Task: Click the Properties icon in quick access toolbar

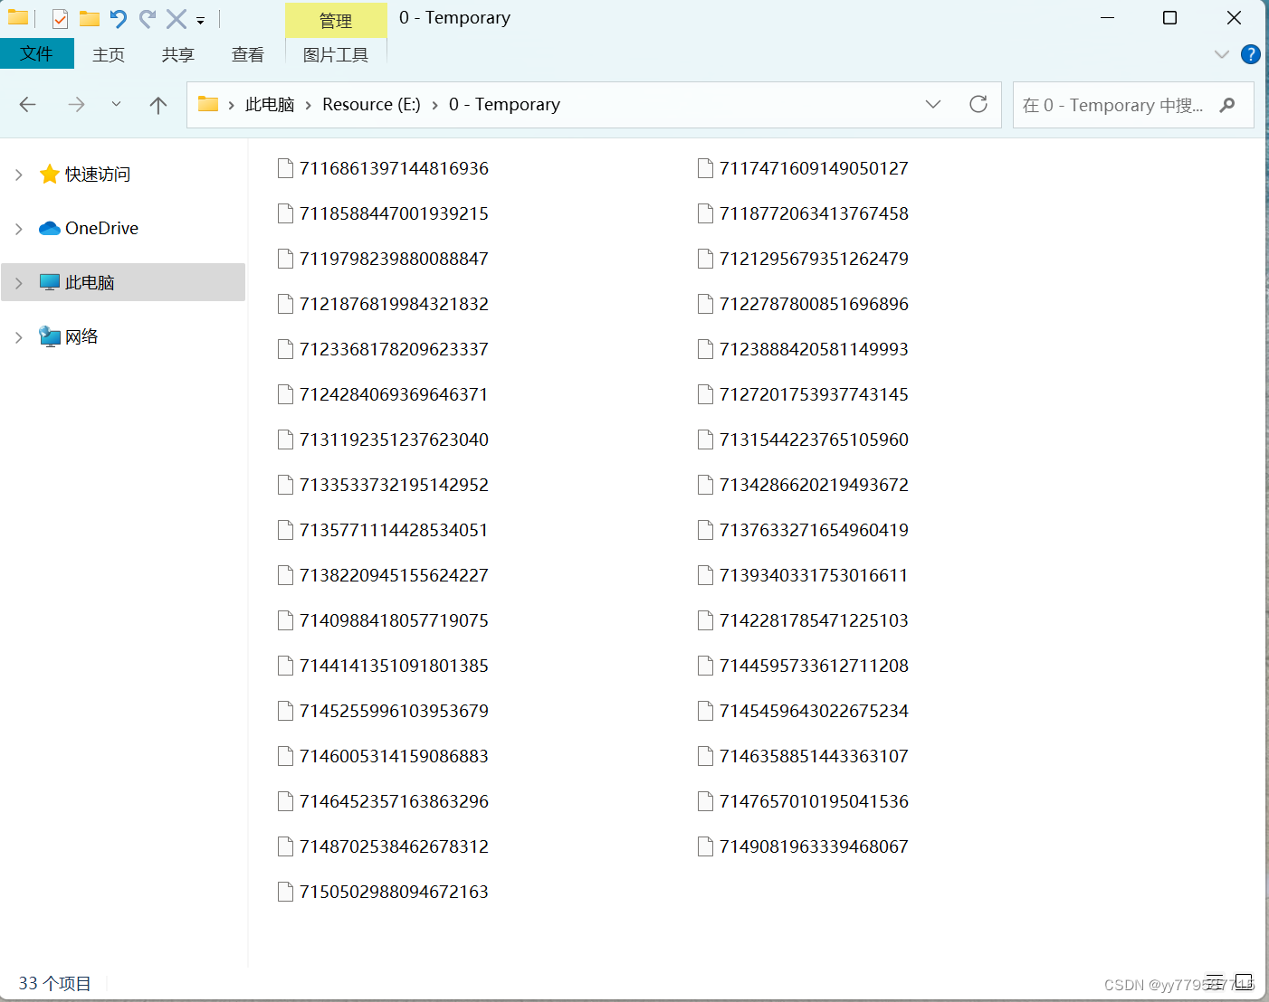Action: [60, 18]
